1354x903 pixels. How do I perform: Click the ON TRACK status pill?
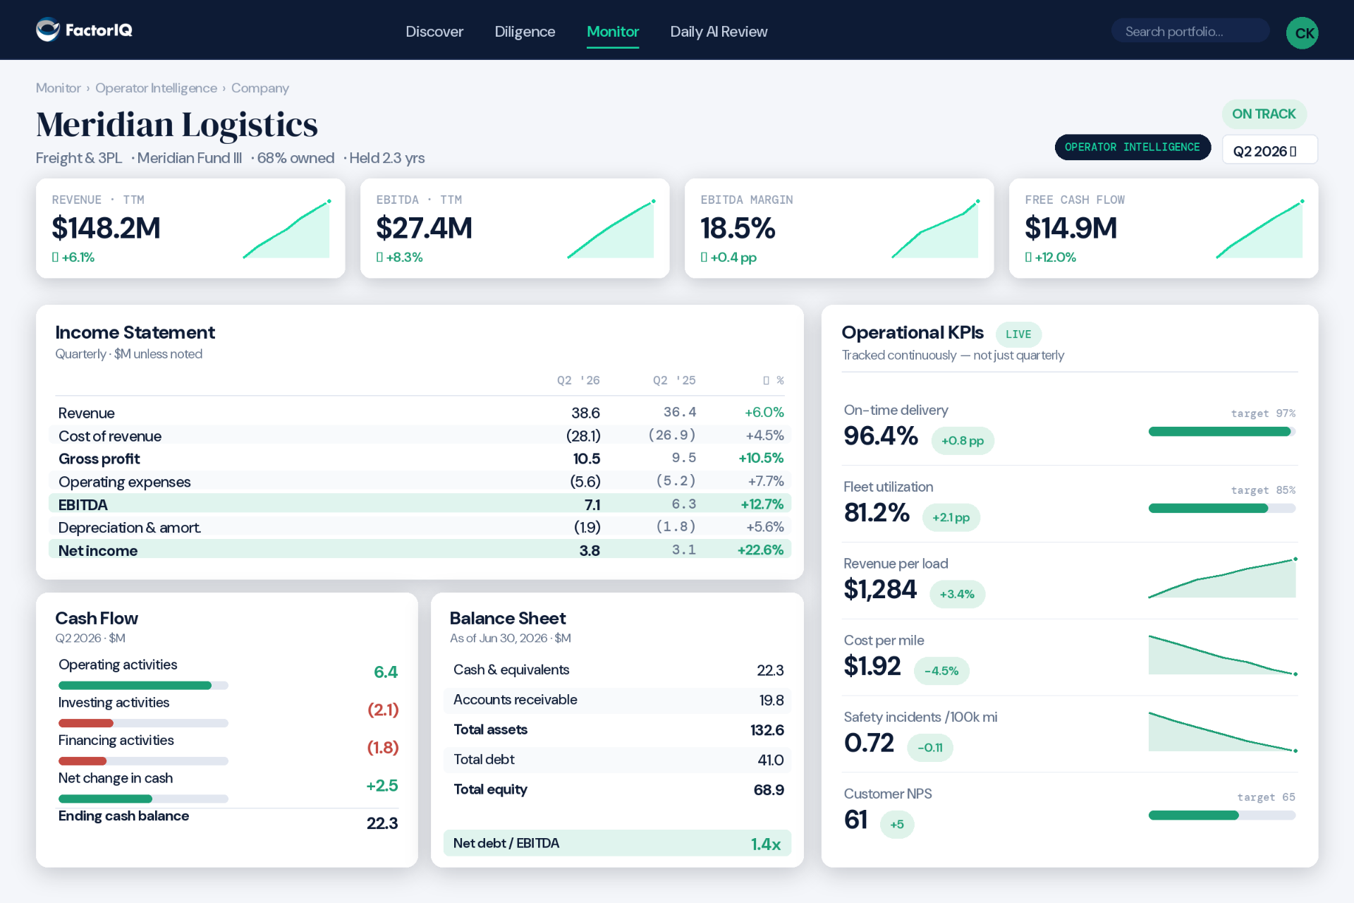point(1264,114)
